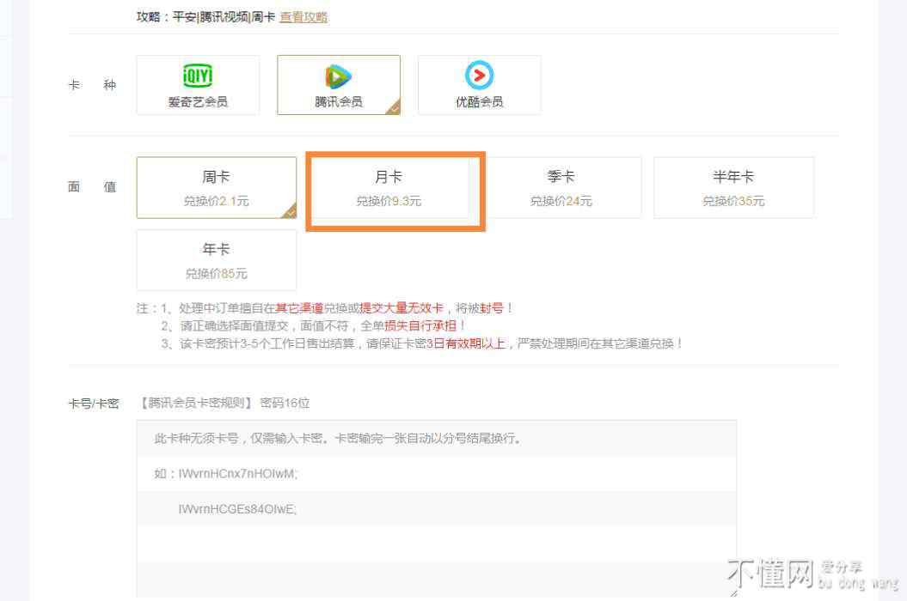Open the 查看攻略 link
This screenshot has height=601, width=907.
(303, 16)
